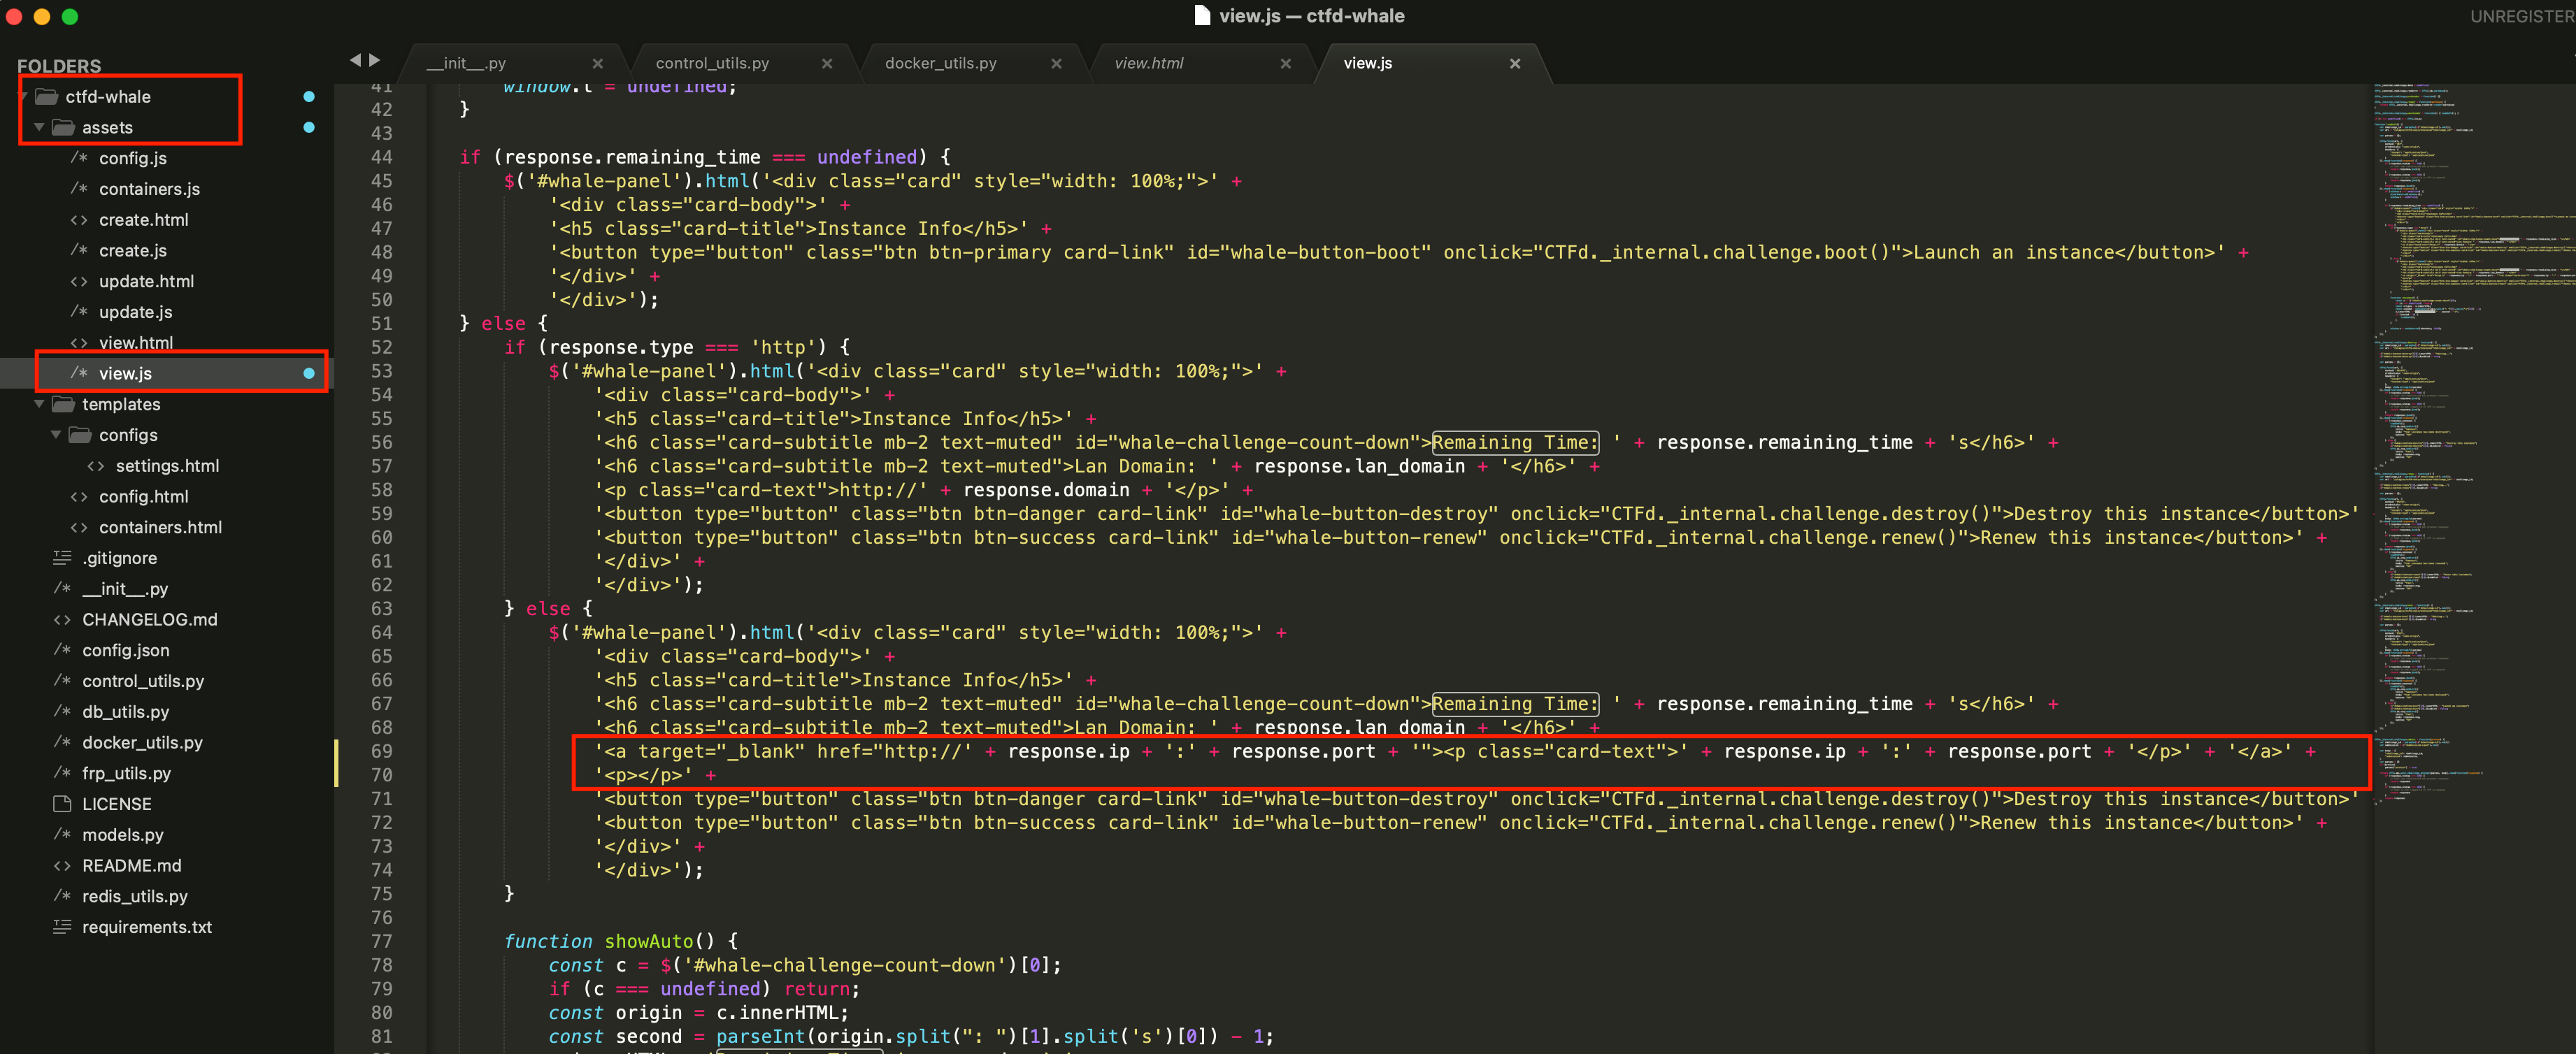Collapse the templates folder
The image size is (2576, 1054).
tap(39, 404)
